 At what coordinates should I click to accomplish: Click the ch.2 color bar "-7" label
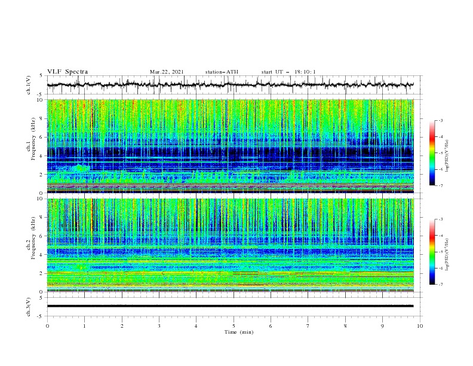(441, 285)
